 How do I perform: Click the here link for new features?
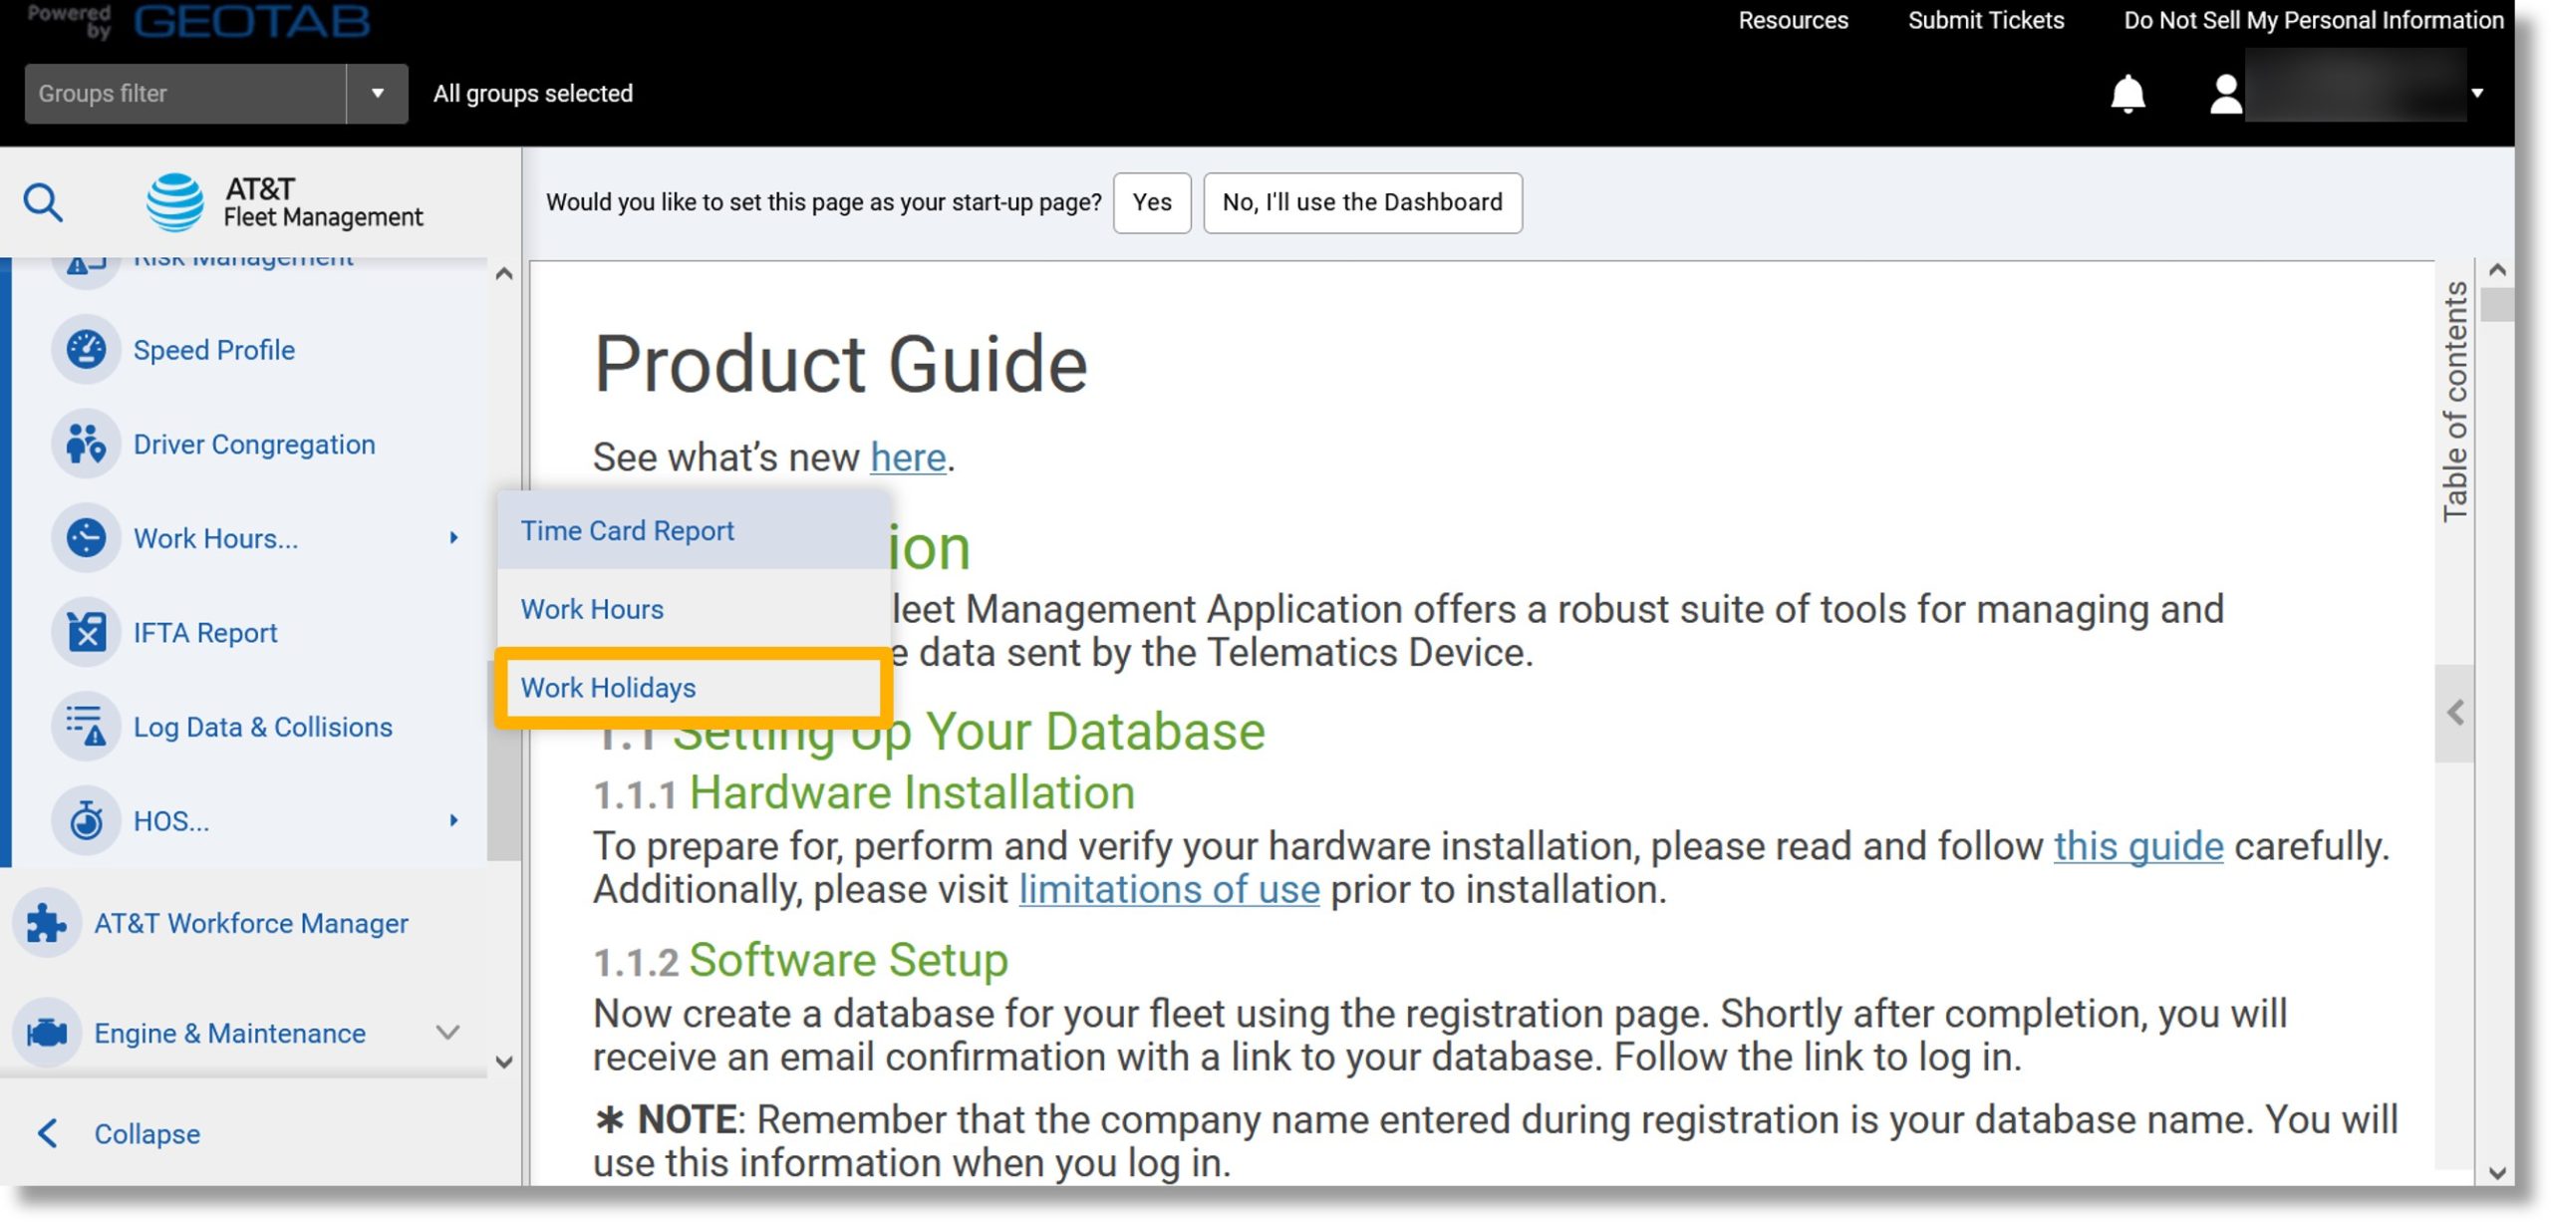point(905,458)
